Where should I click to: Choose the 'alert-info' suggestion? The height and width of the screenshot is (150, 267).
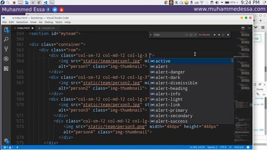pyautogui.click(x=190, y=94)
